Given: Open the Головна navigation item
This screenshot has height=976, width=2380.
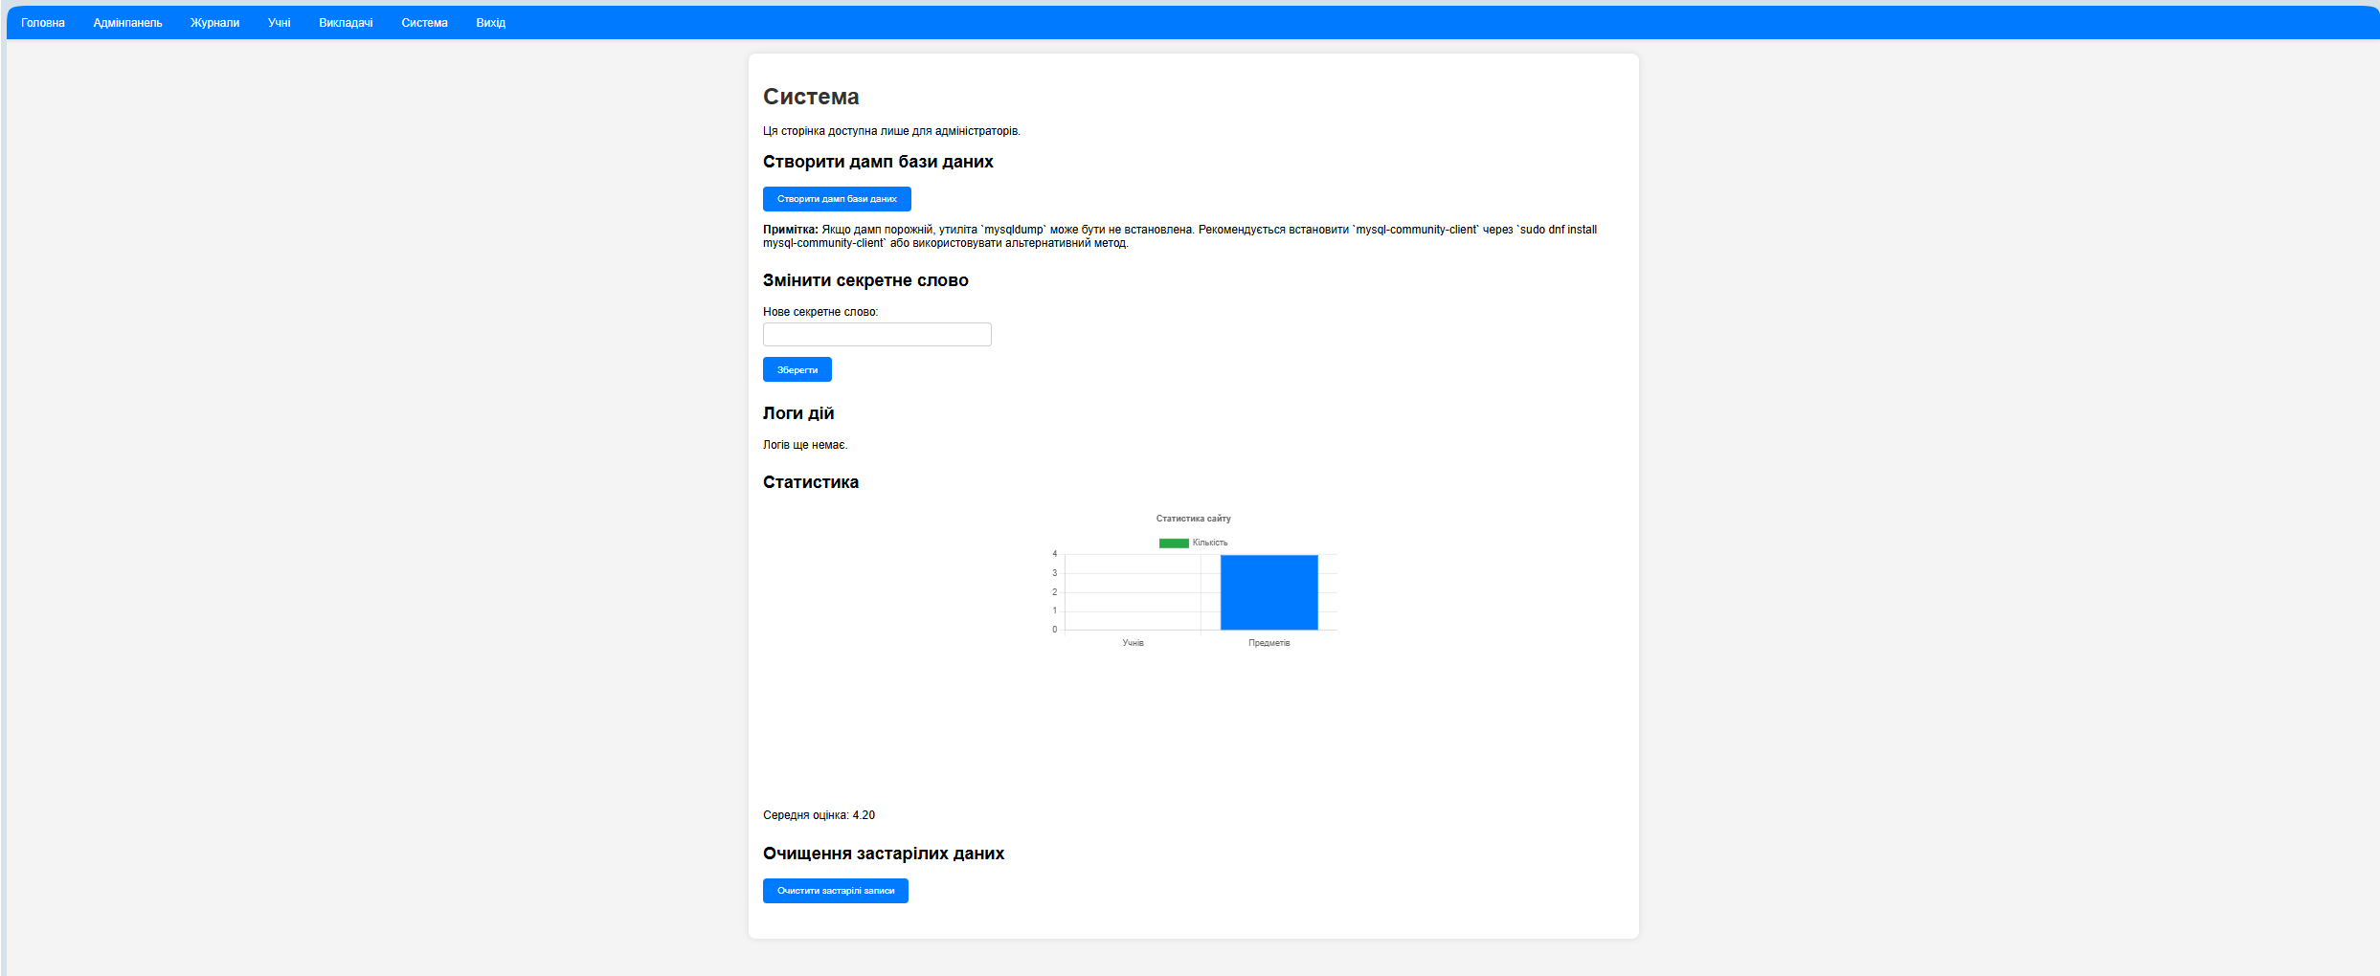Looking at the screenshot, I should [43, 23].
